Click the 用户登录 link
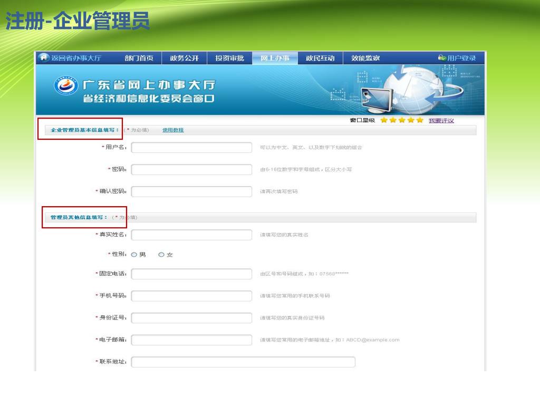 point(461,58)
